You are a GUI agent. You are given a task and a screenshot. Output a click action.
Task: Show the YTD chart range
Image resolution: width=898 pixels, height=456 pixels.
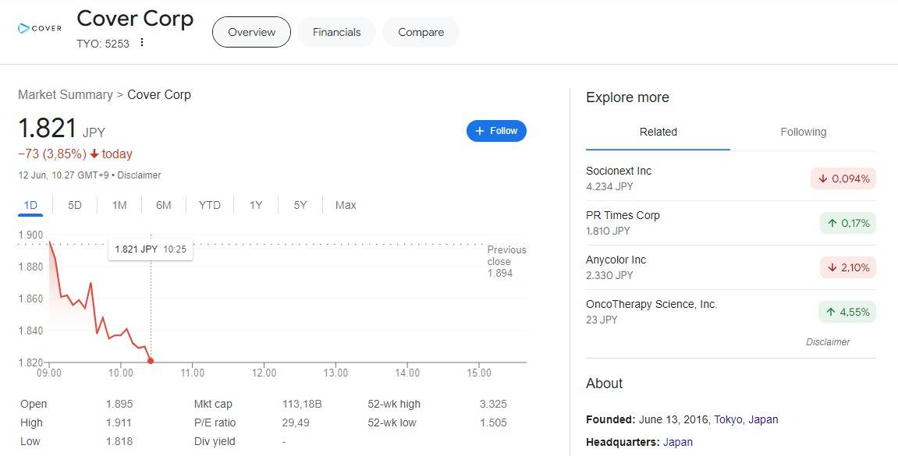pos(209,205)
